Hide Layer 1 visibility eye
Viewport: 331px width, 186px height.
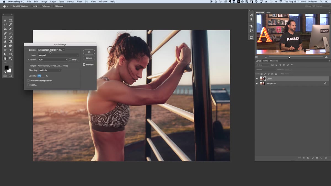(x=257, y=79)
